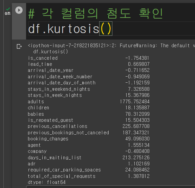Select the agent row label
Screen dimensions: 195x188
coord(34,145)
